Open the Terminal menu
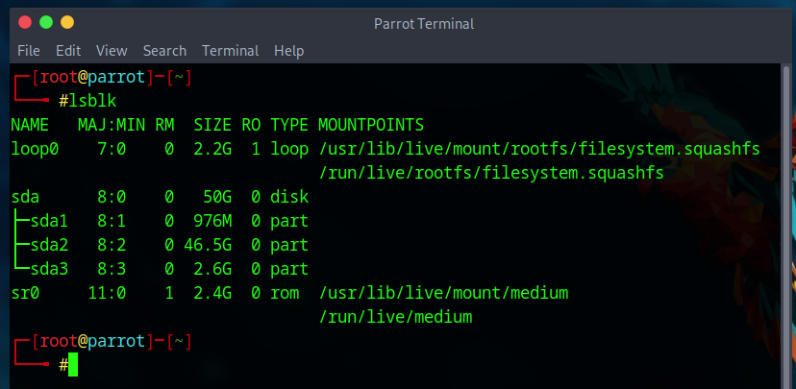Image resolution: width=796 pixels, height=389 pixels. (230, 50)
